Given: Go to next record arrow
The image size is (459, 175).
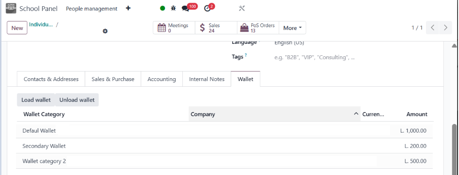Looking at the screenshot, I should [x=446, y=28].
